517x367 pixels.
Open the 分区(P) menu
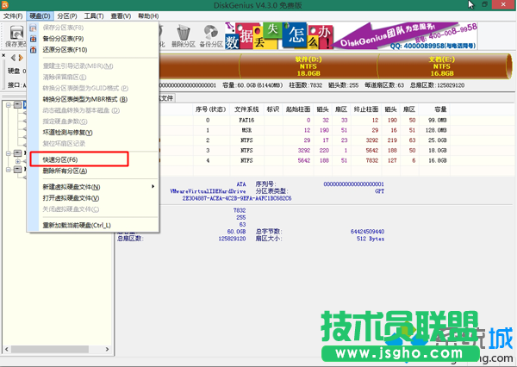click(67, 16)
